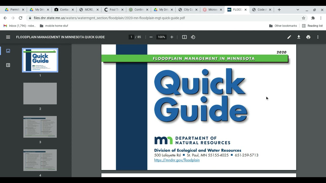The image size is (326, 183).
Task: Click the 2020 year text on cover
Action: (x=281, y=52)
